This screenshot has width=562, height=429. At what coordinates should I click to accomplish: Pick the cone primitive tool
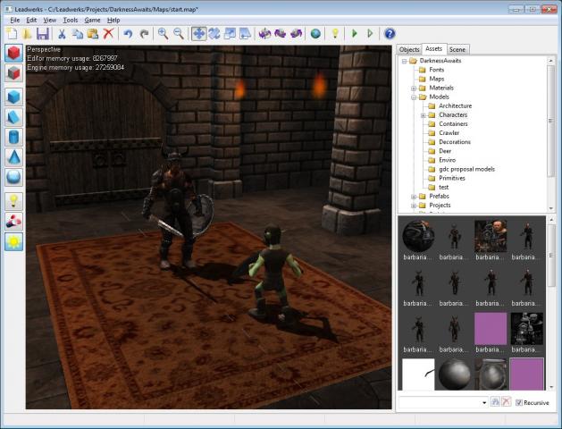[x=13, y=156]
